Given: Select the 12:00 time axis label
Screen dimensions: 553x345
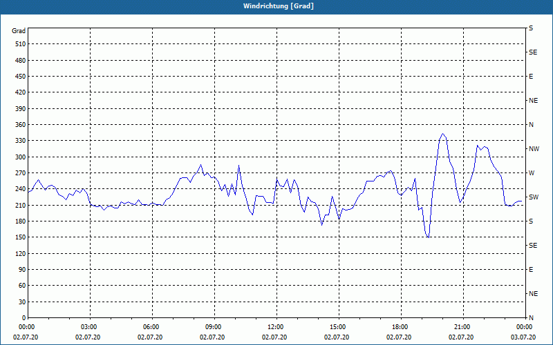Looking at the screenshot, I should pyautogui.click(x=274, y=327).
